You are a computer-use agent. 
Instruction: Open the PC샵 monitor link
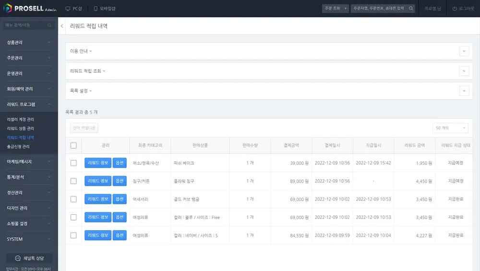[x=74, y=9]
